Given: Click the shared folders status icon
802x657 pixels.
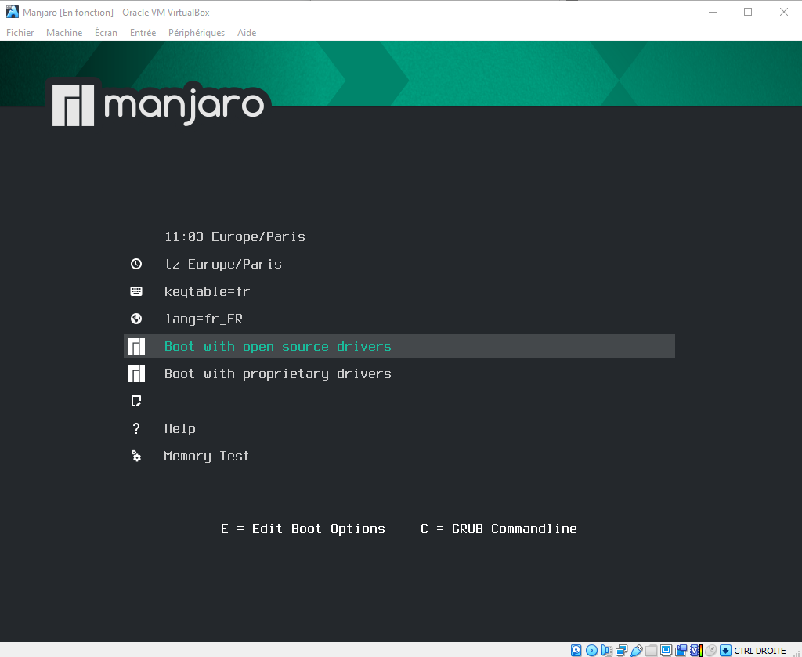Looking at the screenshot, I should tap(651, 651).
